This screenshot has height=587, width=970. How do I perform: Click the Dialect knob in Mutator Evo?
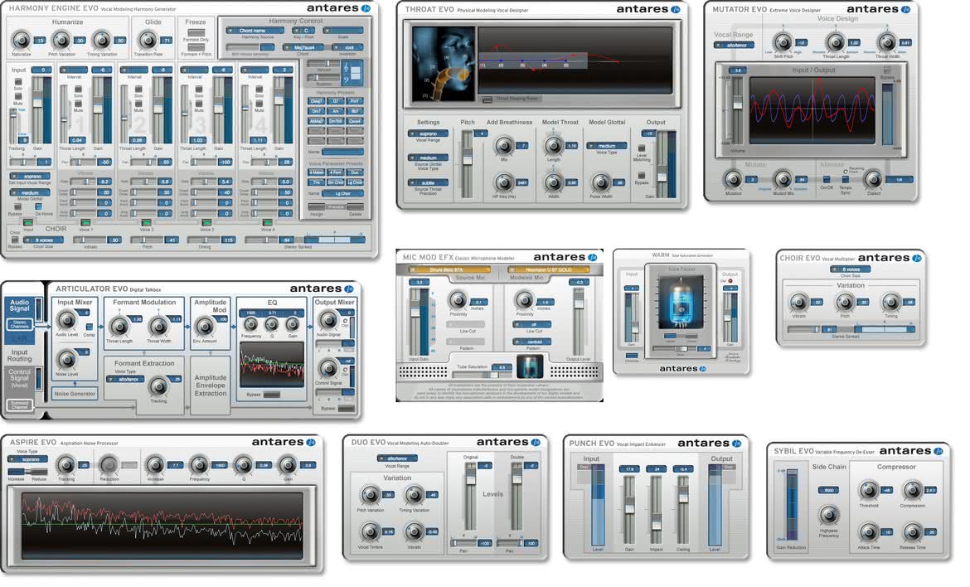pos(873,179)
